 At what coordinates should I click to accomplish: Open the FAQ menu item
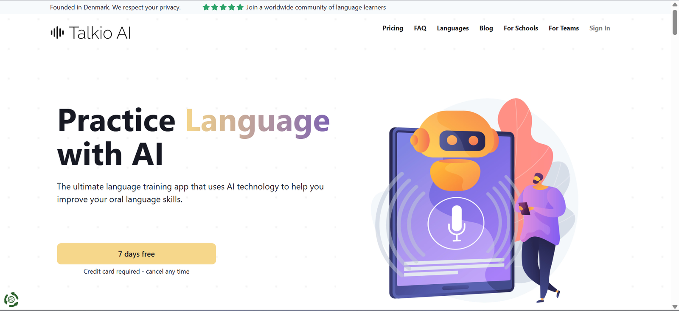pyautogui.click(x=420, y=28)
